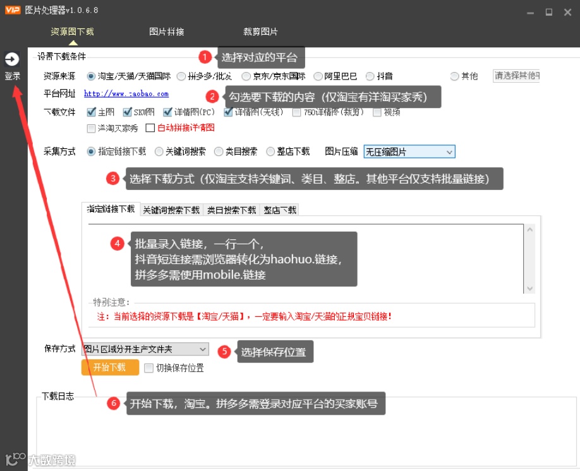This screenshot has height=471, width=580.
Task: Click the VIP logo icon in title bar
Action: pos(13,9)
